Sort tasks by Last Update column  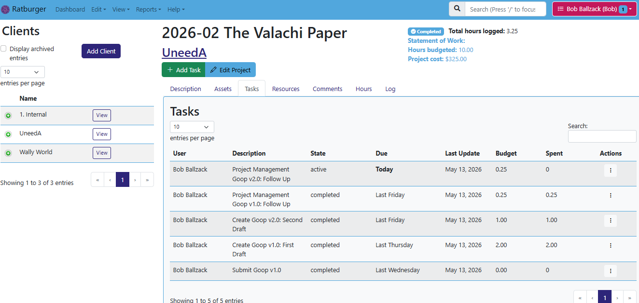pyautogui.click(x=462, y=153)
